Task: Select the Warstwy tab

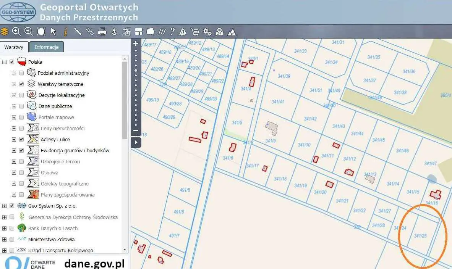Action: (x=14, y=47)
